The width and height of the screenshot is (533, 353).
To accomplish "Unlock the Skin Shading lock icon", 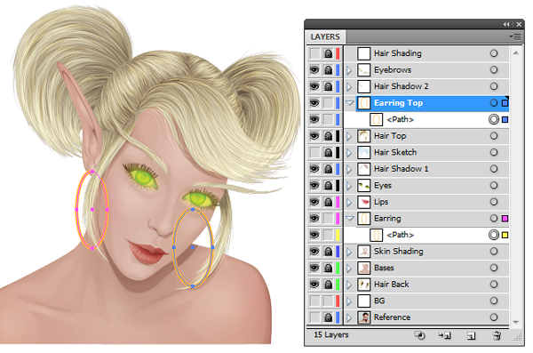I will coord(328,252).
